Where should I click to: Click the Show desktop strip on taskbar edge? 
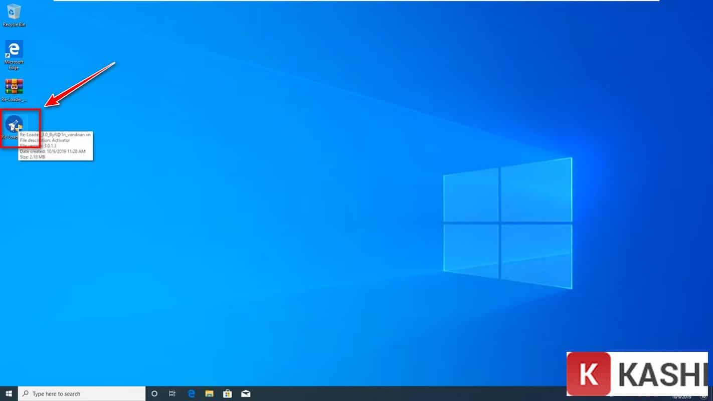[711, 393]
